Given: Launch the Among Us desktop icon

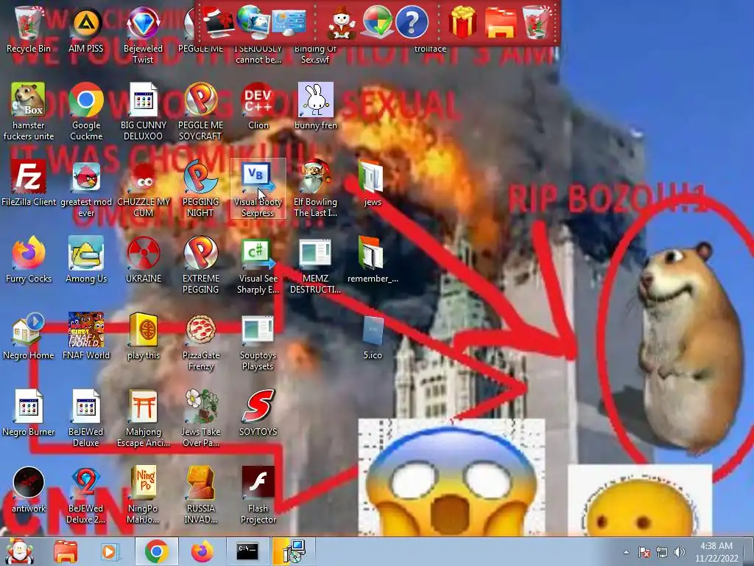Looking at the screenshot, I should point(86,259).
